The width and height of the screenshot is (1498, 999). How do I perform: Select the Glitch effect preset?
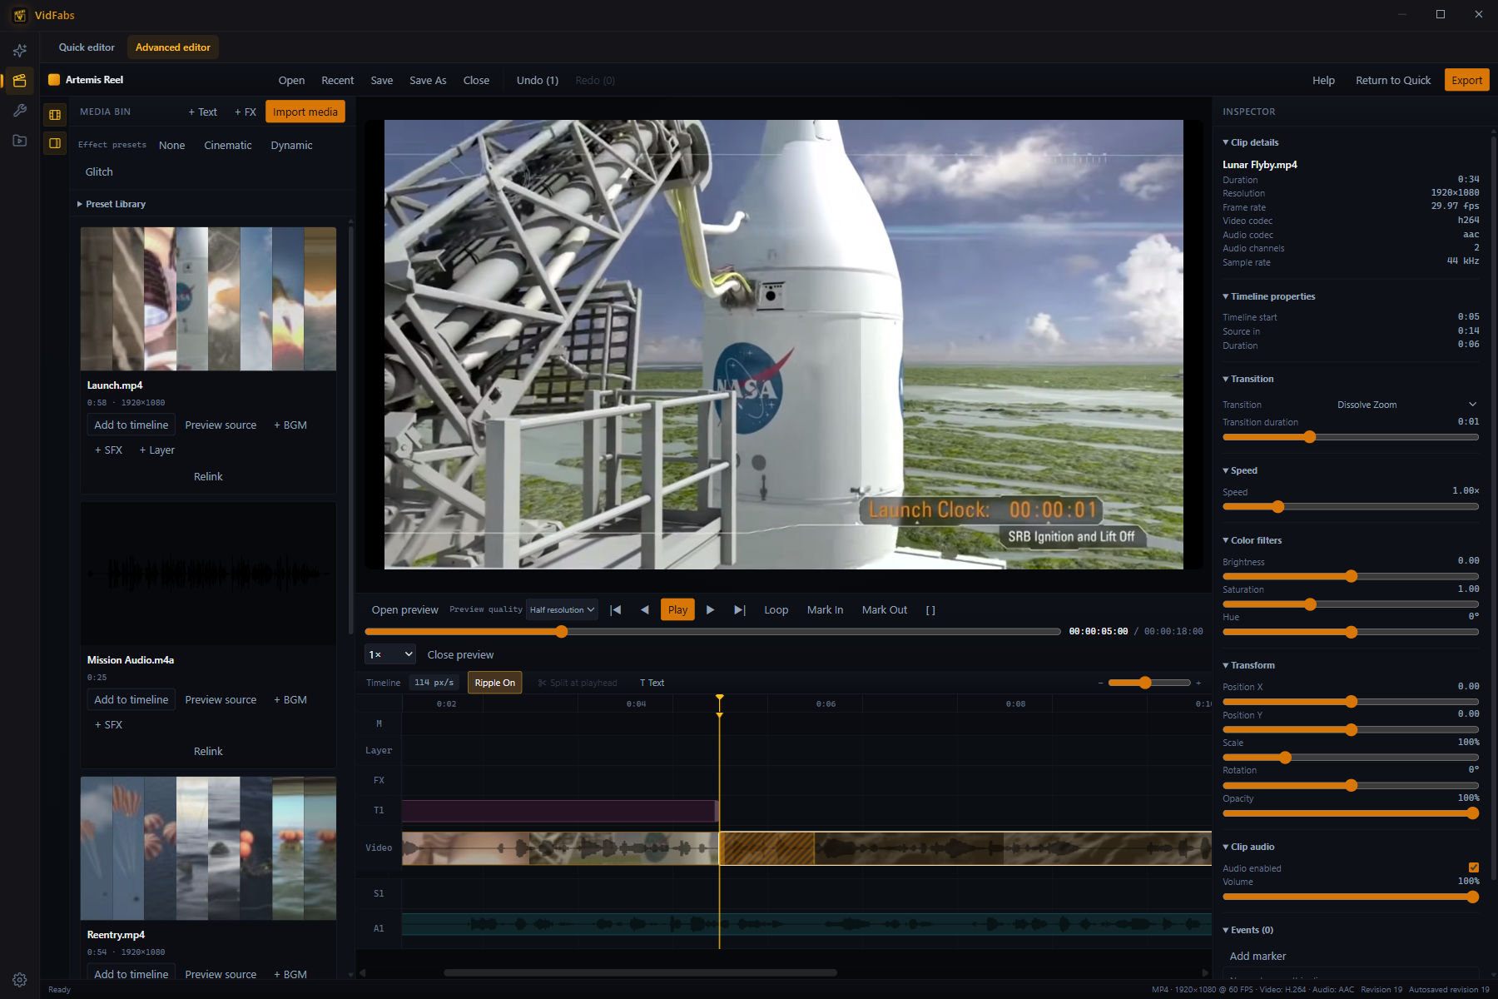(99, 171)
